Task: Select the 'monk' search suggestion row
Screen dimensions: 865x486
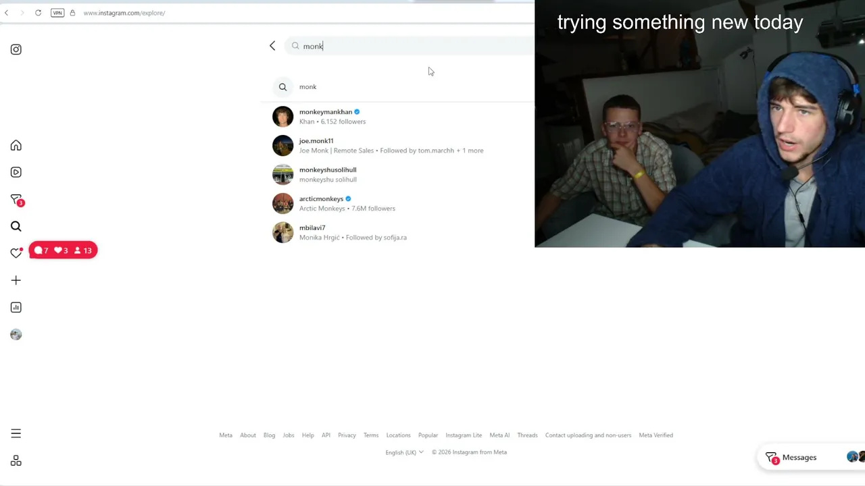Action: [399, 87]
